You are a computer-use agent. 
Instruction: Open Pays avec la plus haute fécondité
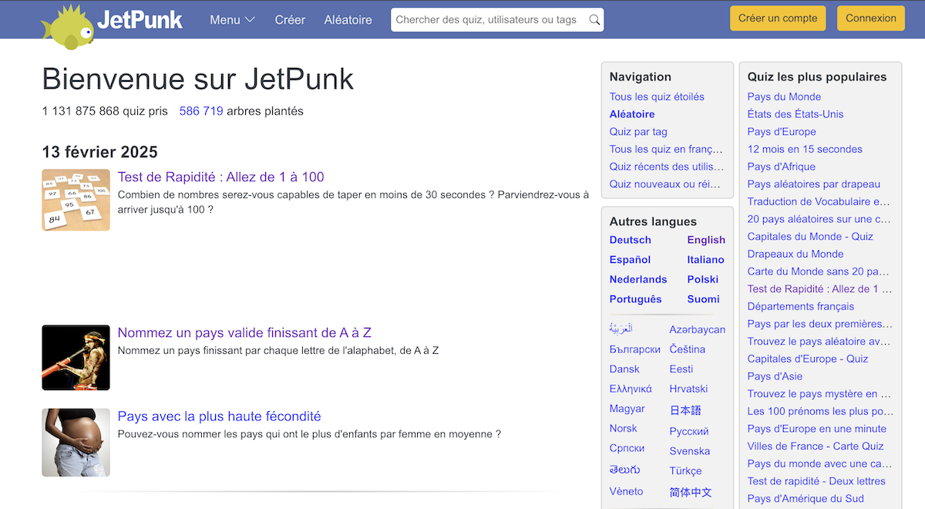coord(219,416)
